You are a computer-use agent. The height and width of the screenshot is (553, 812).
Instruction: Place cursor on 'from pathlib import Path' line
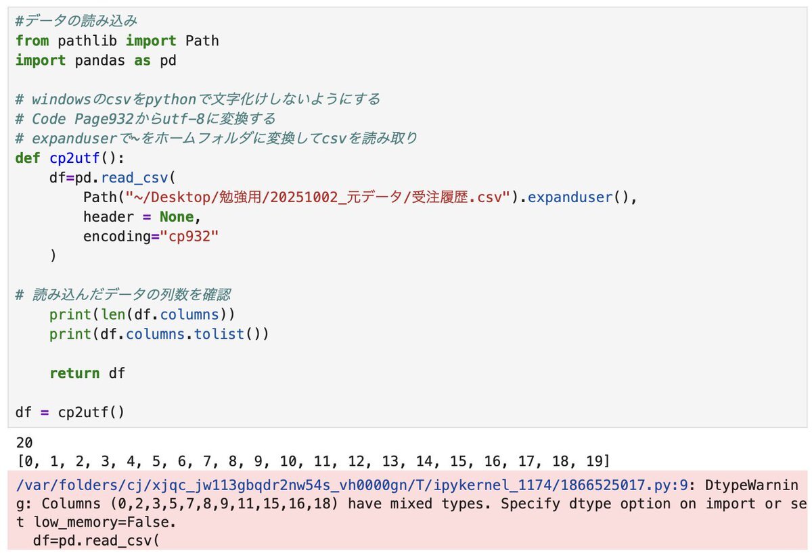coord(117,41)
